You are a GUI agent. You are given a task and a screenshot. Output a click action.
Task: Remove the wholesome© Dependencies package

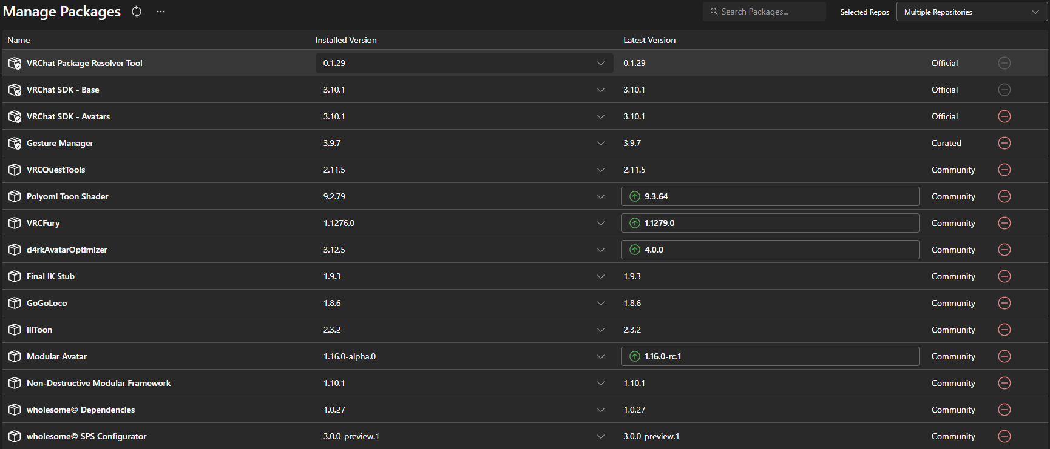click(1004, 410)
